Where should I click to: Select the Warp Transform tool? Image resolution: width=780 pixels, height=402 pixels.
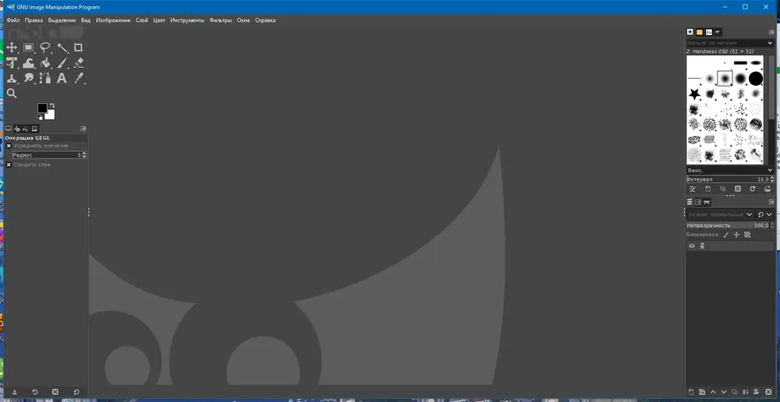tap(29, 63)
